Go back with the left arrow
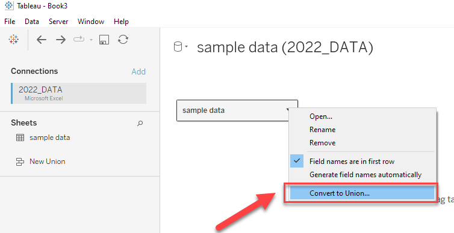 [42, 40]
